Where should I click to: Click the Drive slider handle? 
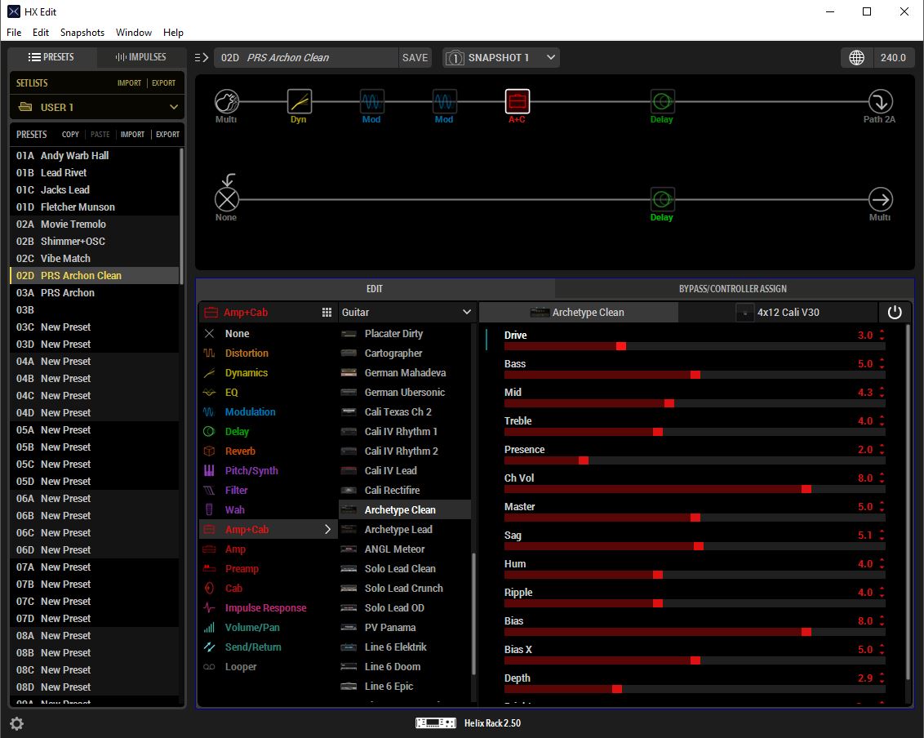pyautogui.click(x=620, y=346)
